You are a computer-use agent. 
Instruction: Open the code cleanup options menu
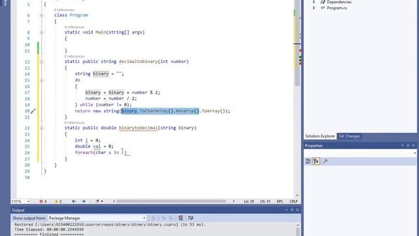click(99, 201)
